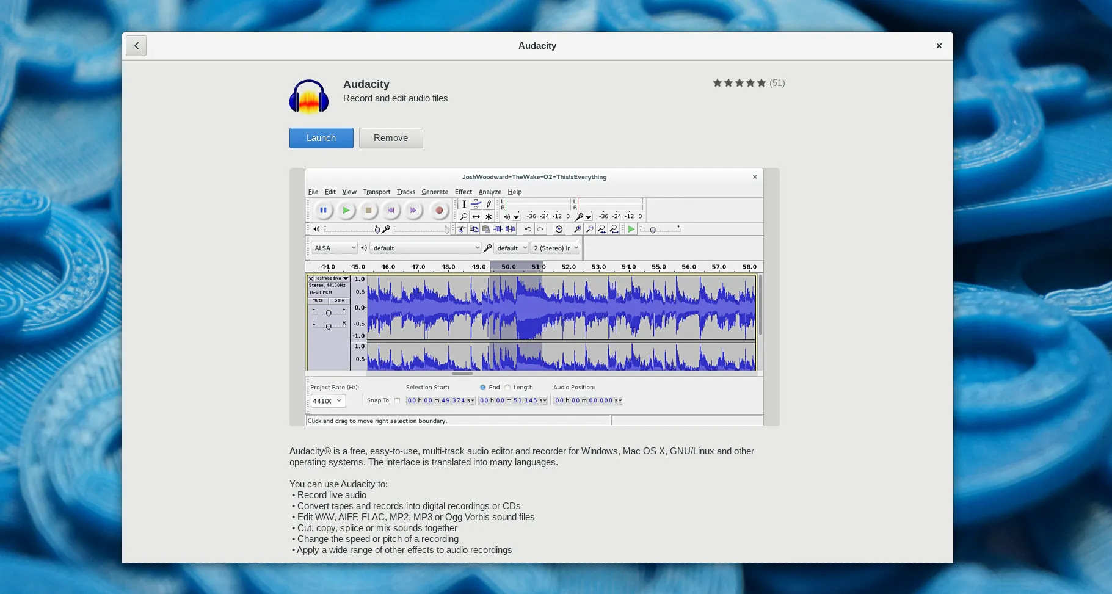
Task: Click the Stop transport button
Action: 368,211
